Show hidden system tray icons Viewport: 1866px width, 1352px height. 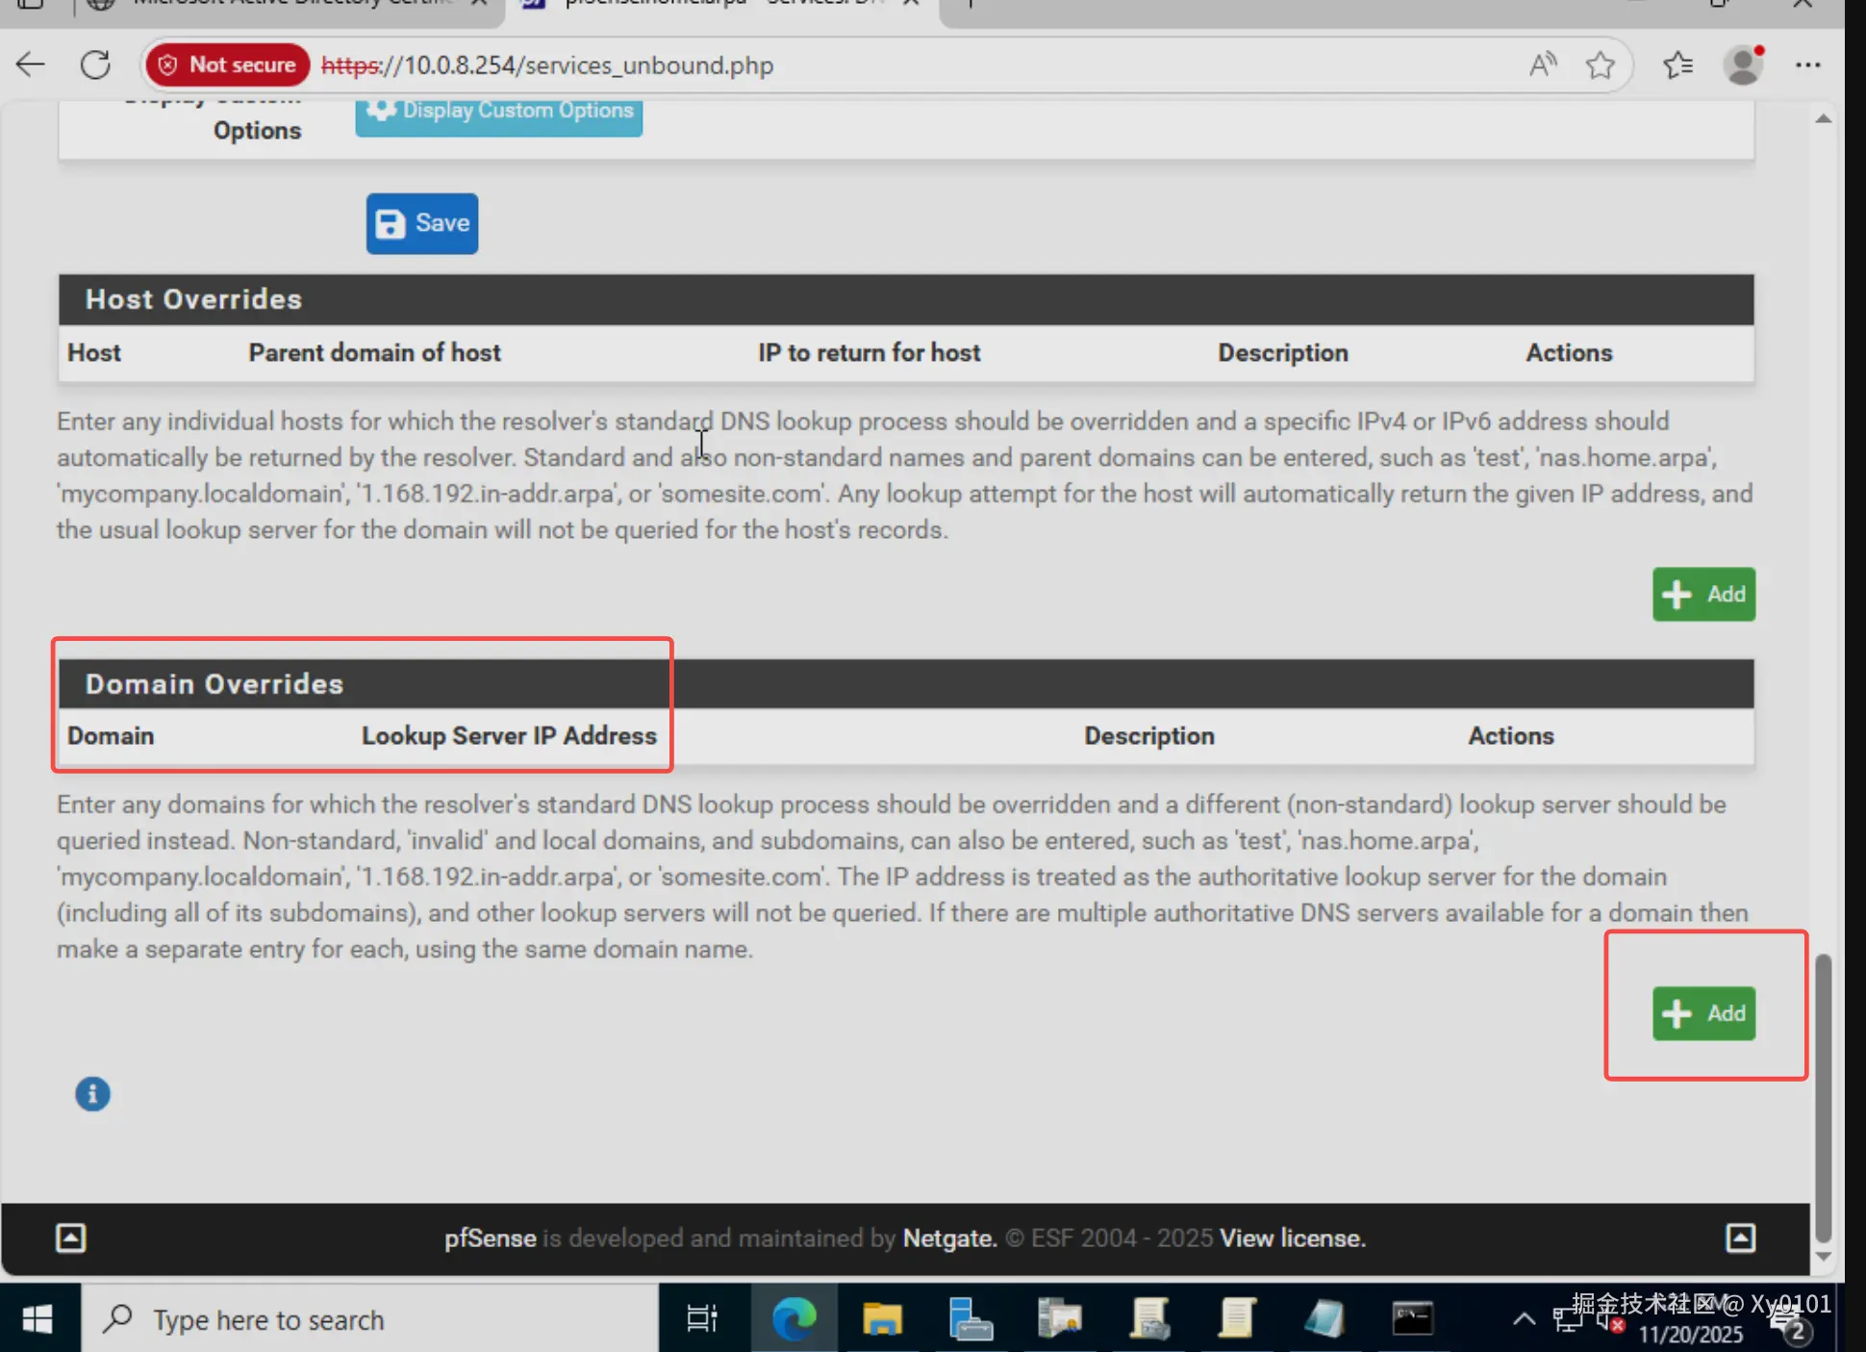[1524, 1318]
